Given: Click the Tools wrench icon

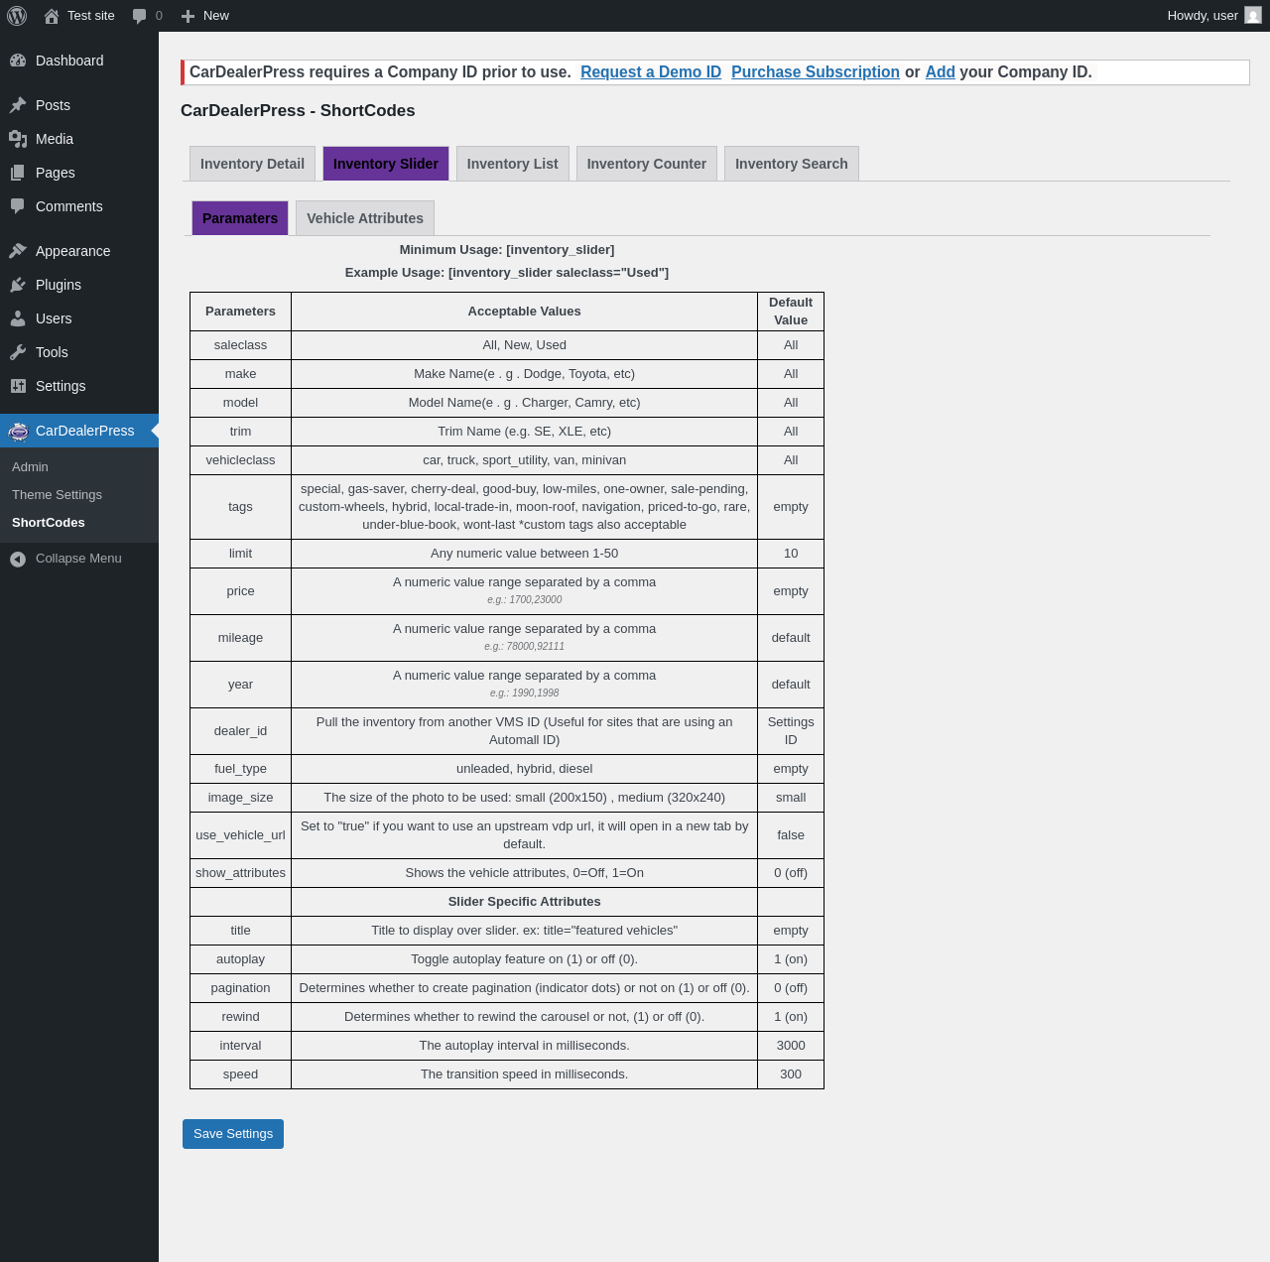Looking at the screenshot, I should click(18, 352).
